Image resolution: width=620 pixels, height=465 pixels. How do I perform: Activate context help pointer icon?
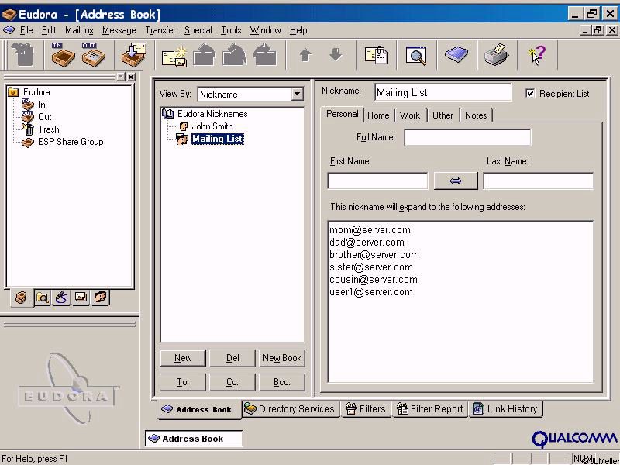pyautogui.click(x=537, y=55)
